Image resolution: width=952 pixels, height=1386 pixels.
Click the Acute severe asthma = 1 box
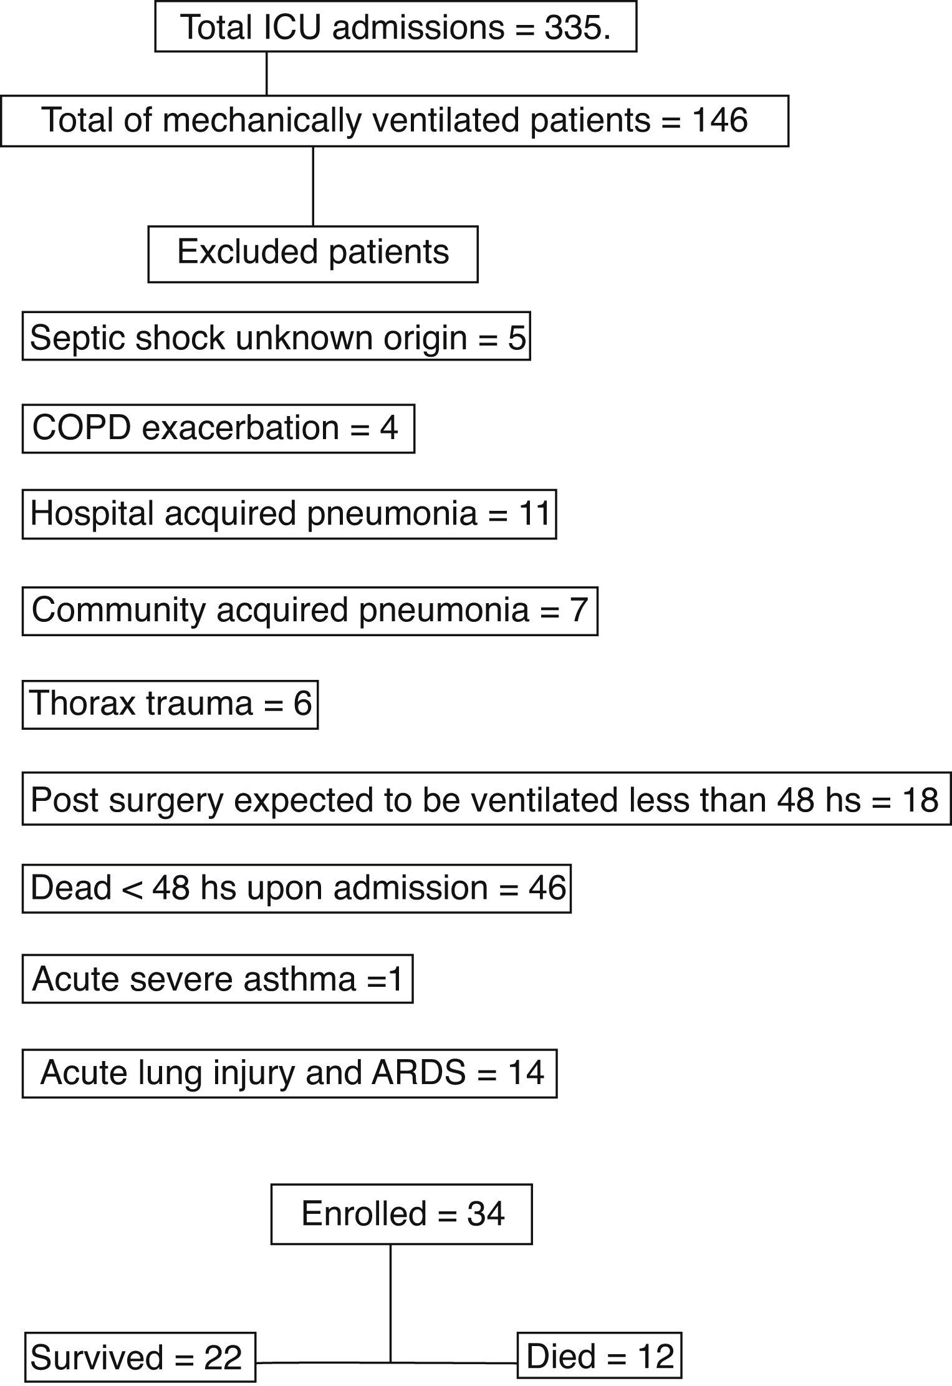pos(218,978)
